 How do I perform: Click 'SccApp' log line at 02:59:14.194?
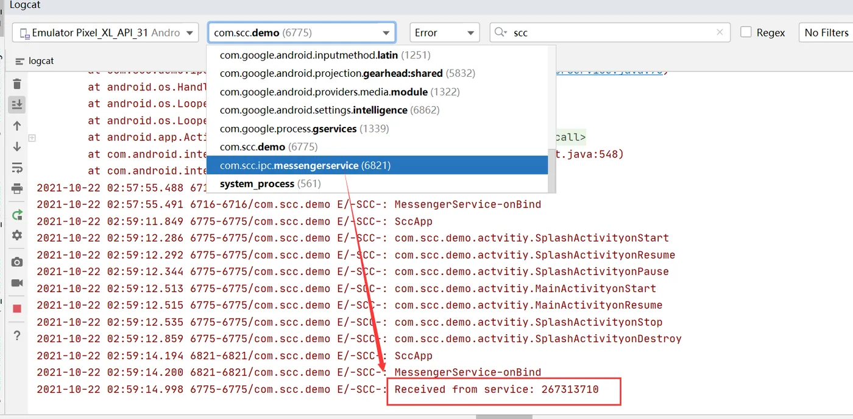pyautogui.click(x=235, y=356)
